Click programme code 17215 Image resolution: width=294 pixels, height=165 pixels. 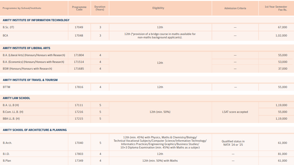(x=79, y=119)
